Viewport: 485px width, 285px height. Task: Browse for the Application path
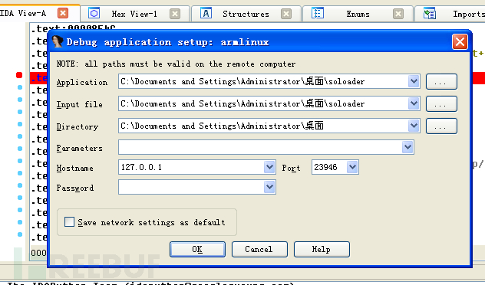tap(441, 81)
